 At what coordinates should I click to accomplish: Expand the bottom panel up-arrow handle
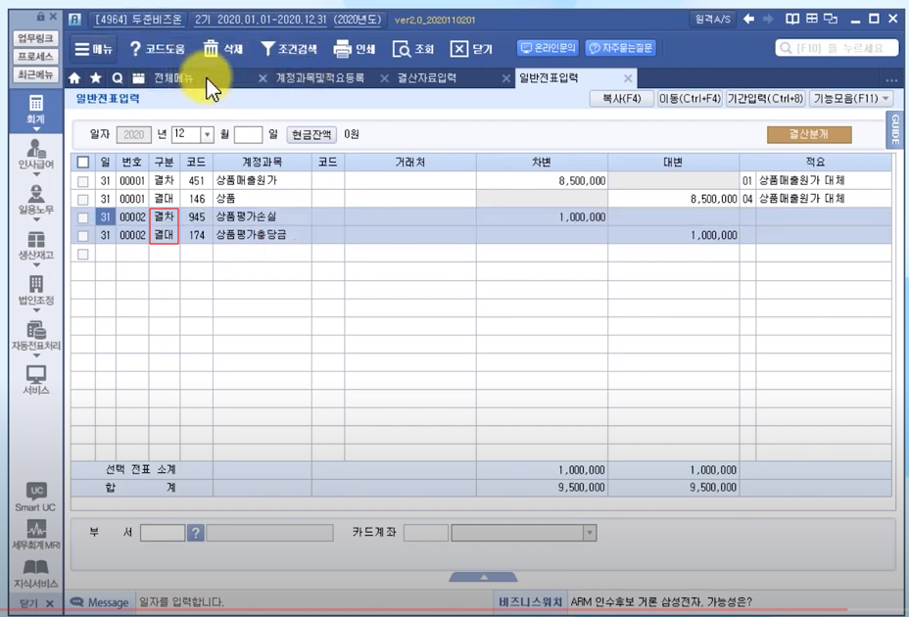484,577
